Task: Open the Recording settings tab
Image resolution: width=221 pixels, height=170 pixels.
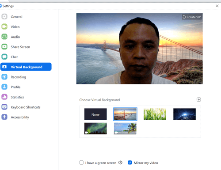Action: (x=18, y=77)
